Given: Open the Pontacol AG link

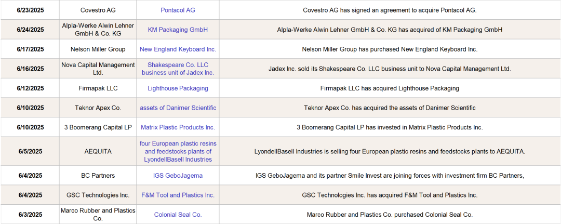Looking at the screenshot, I should pos(178,10).
